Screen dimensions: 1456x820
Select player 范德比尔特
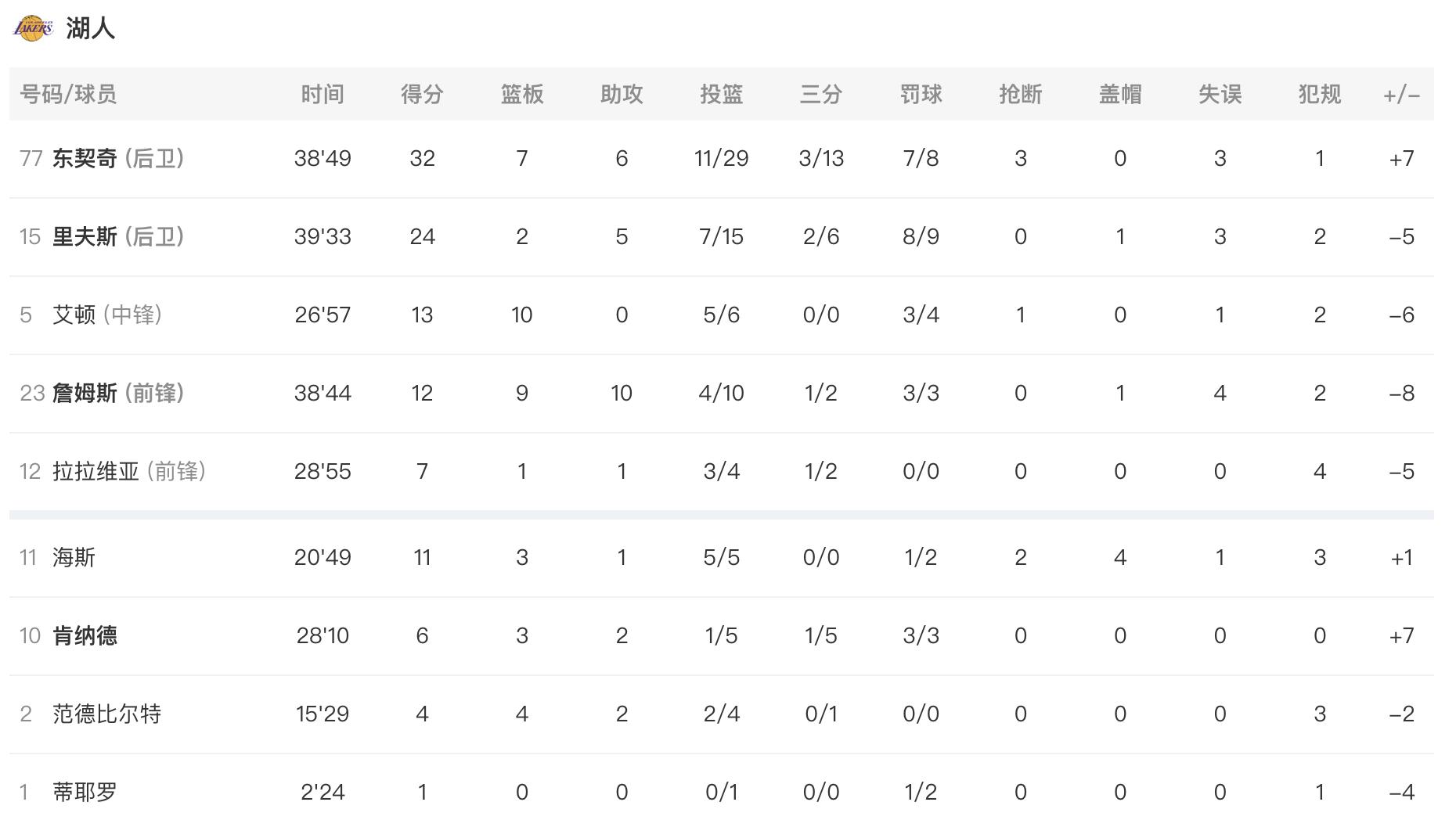[x=106, y=714]
